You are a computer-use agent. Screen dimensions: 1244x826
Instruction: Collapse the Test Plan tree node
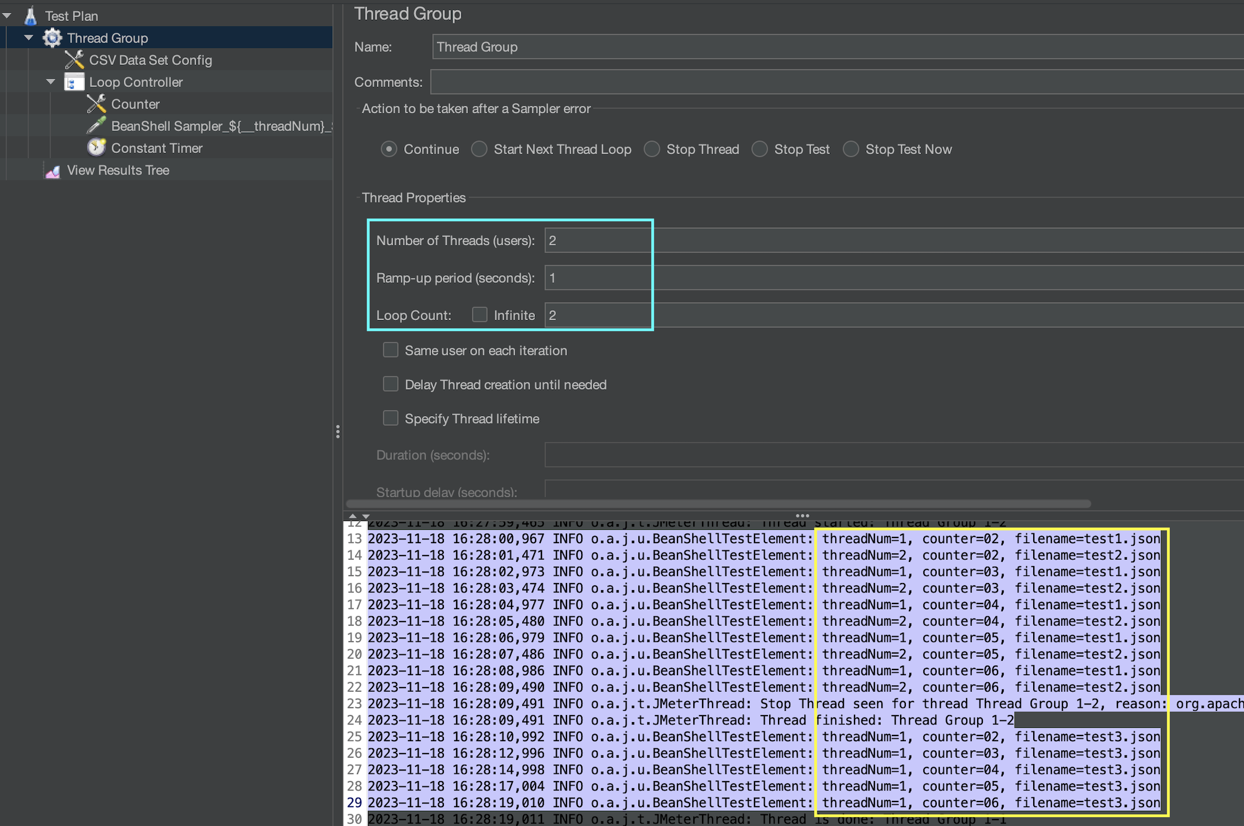[x=7, y=16]
